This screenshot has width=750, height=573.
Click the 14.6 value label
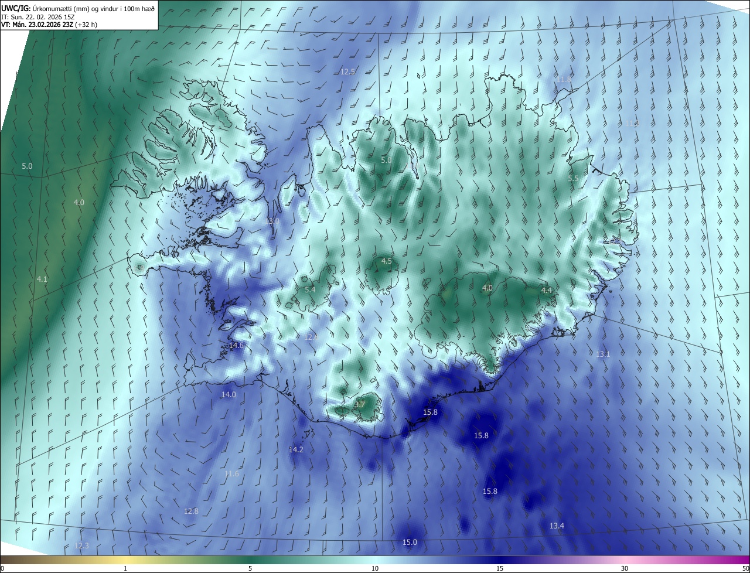point(236,346)
